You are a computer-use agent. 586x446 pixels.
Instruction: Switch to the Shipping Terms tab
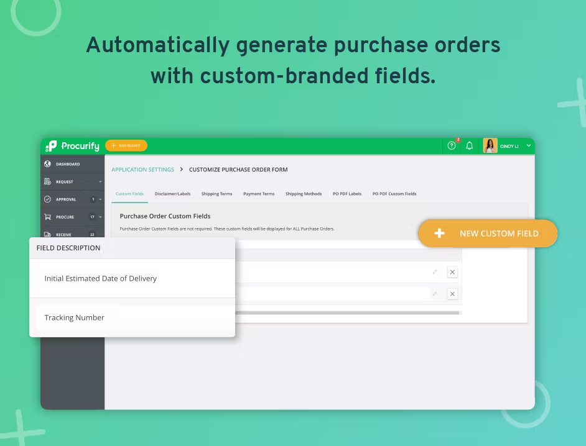pos(216,194)
